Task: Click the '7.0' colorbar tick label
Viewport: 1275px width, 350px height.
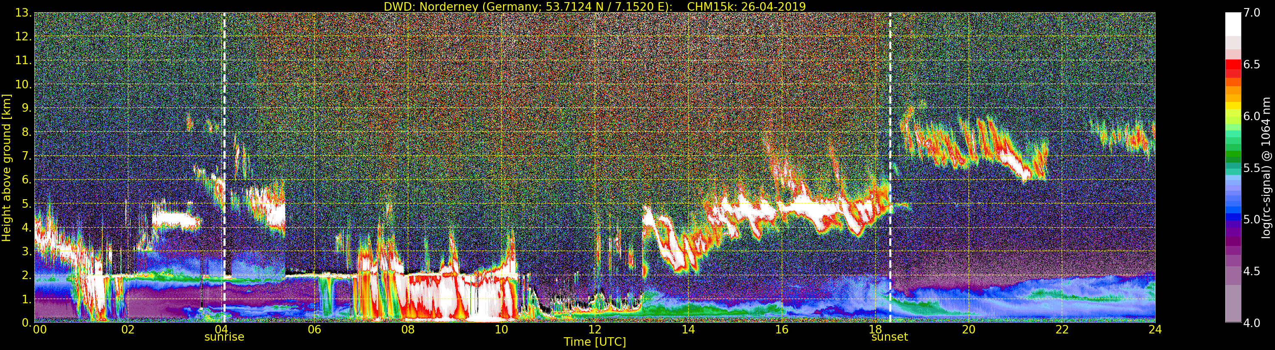Action: 1252,13
